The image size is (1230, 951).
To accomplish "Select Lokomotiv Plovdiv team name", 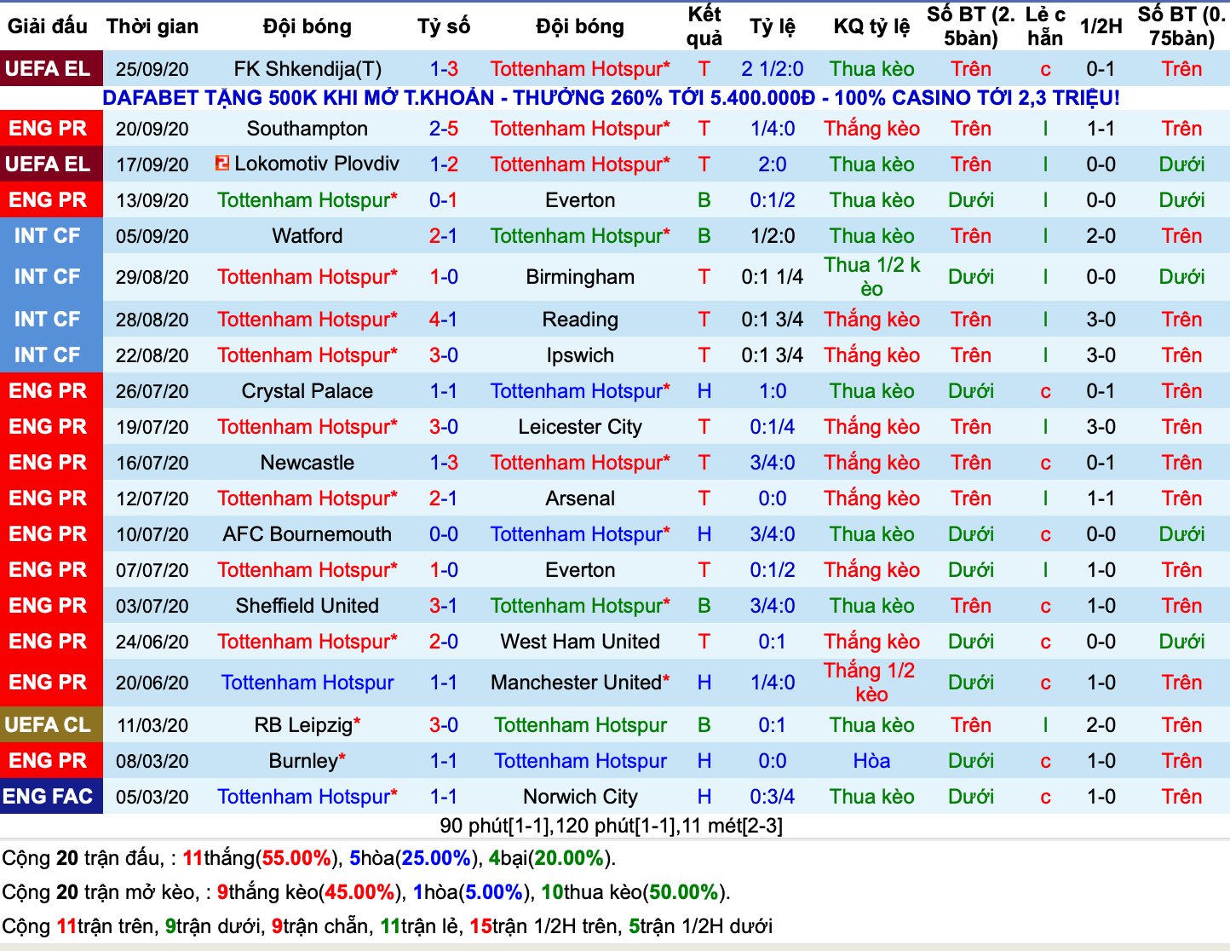I will [x=317, y=163].
